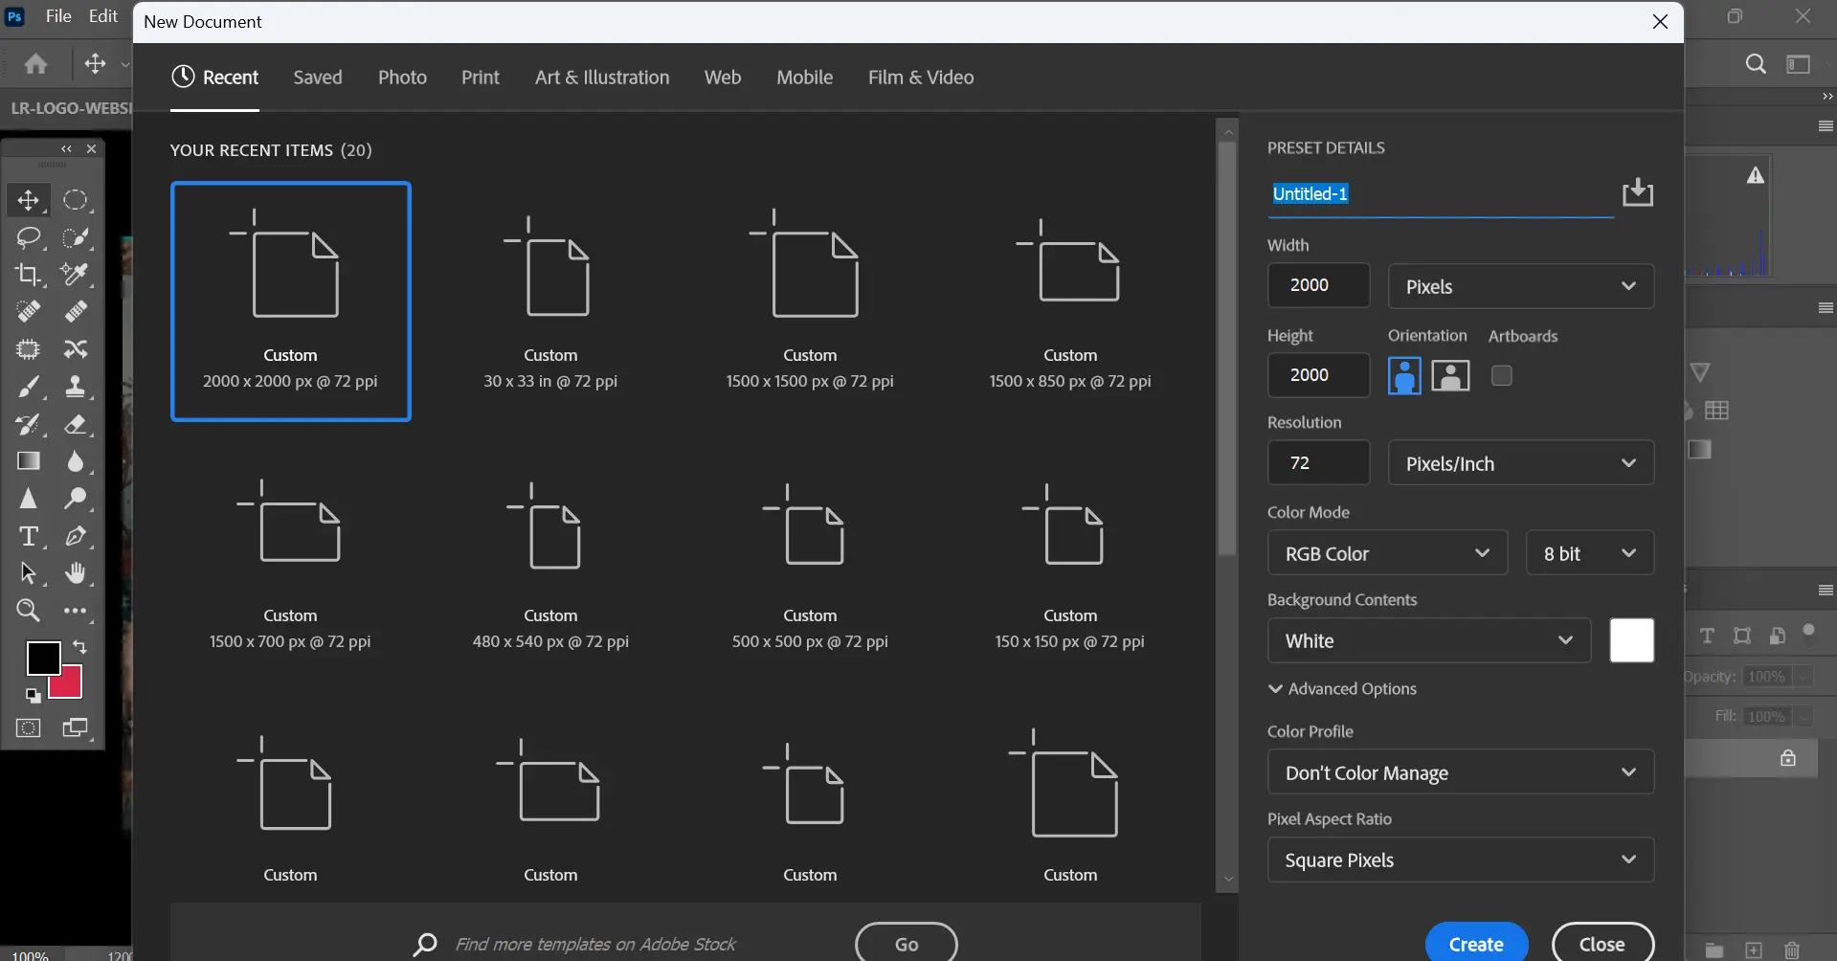Change the screen mode
The height and width of the screenshot is (961, 1837).
(x=76, y=728)
